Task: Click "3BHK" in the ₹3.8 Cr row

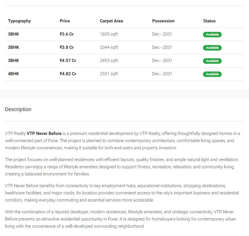Action: pos(14,47)
